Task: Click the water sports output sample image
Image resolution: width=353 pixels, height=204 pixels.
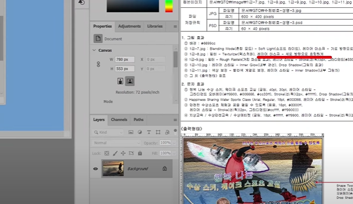Action: pos(253,171)
